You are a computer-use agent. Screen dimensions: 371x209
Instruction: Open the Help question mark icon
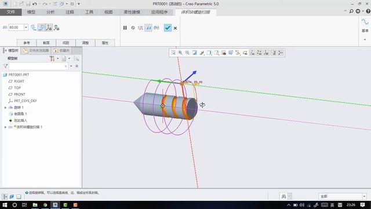pyautogui.click(x=368, y=12)
